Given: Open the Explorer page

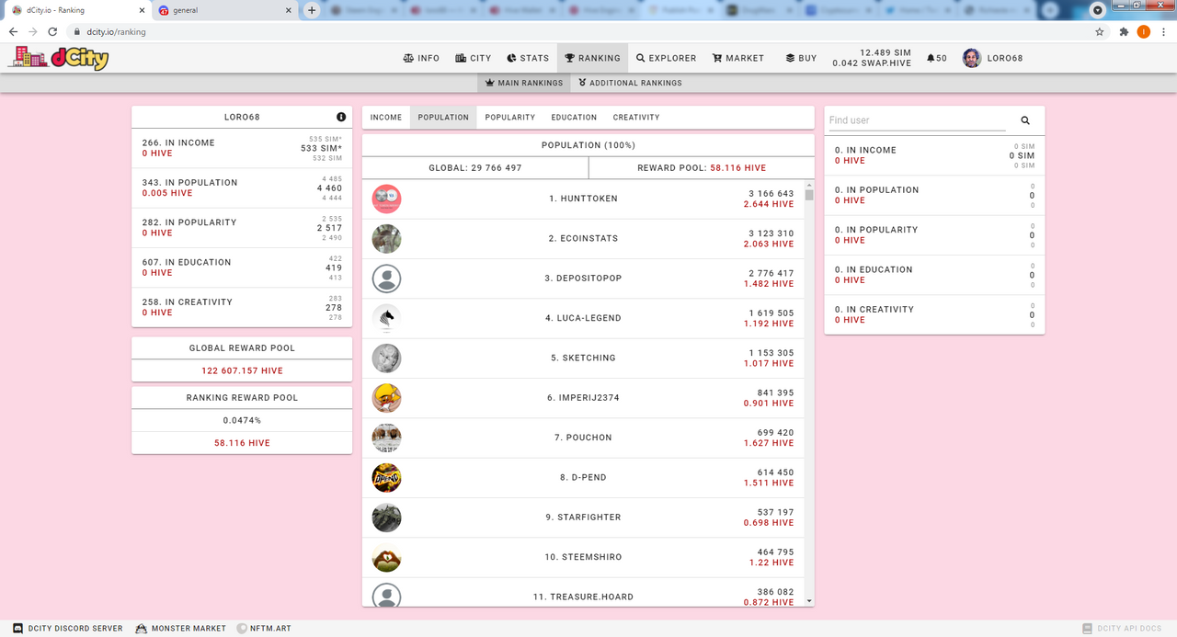Looking at the screenshot, I should (x=667, y=58).
